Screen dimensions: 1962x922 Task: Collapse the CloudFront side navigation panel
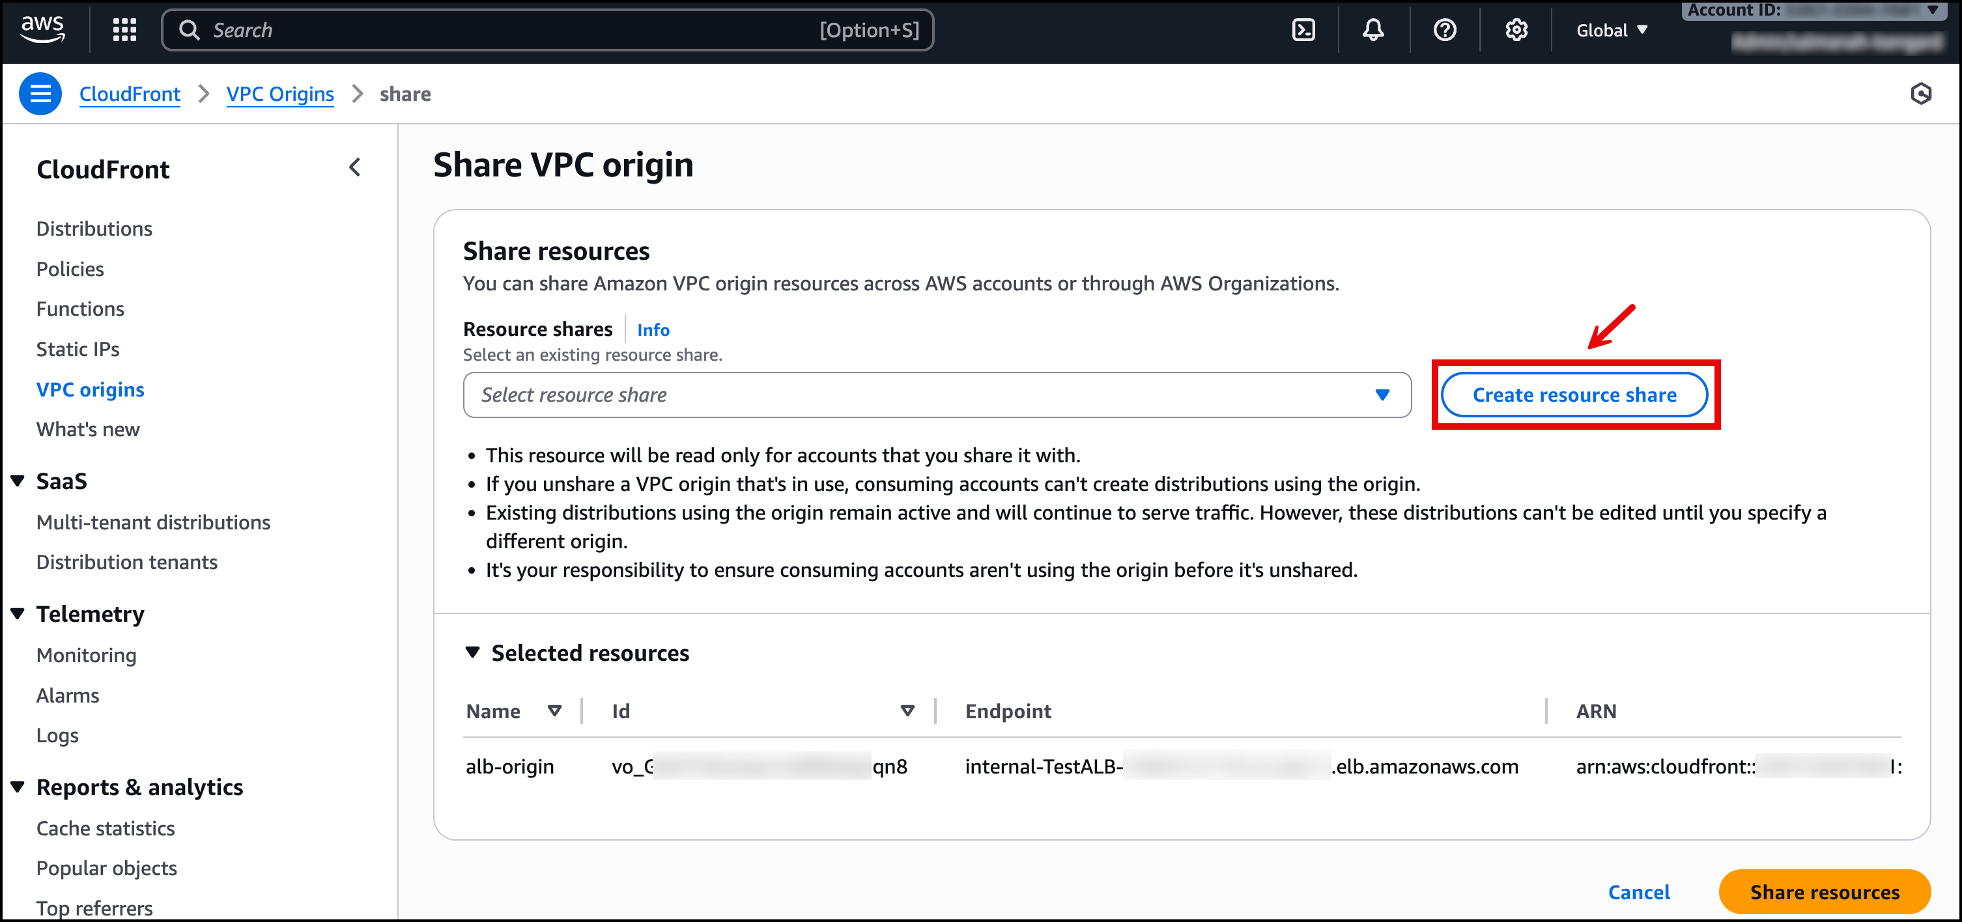355,167
